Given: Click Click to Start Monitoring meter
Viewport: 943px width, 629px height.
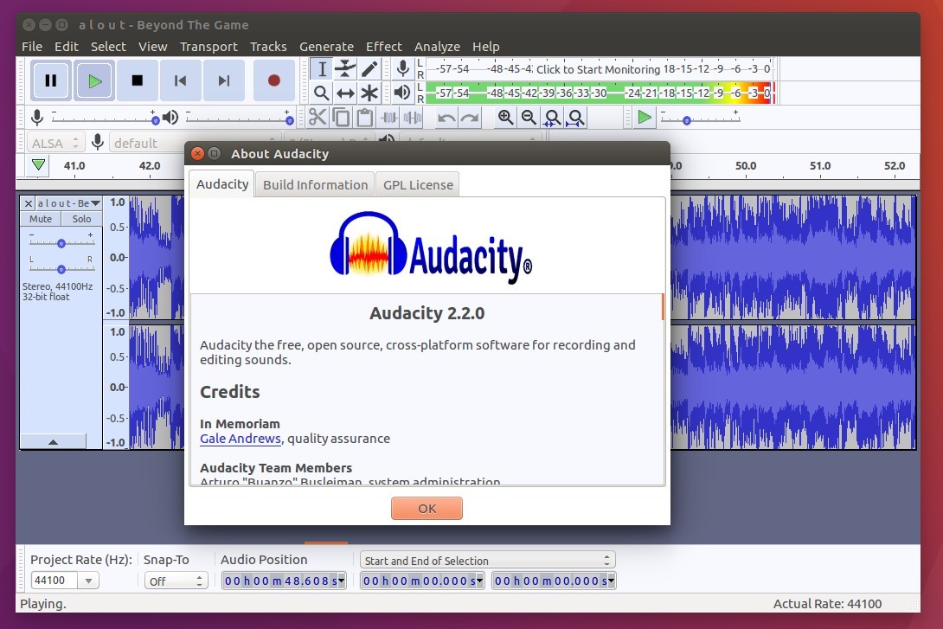Looking at the screenshot, I should (x=598, y=69).
